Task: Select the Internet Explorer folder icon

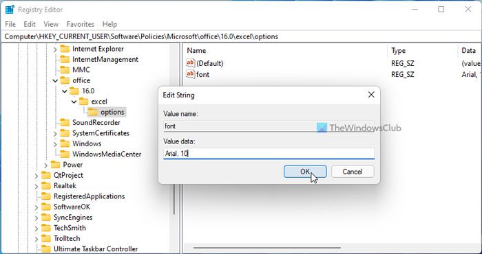Action: coord(65,49)
